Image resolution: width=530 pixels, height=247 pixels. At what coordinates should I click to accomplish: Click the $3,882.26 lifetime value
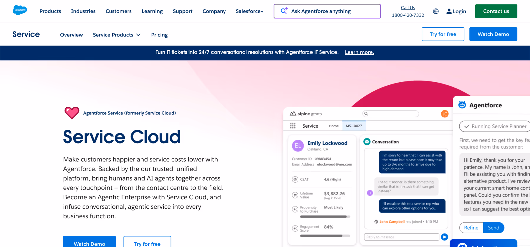pos(334,193)
